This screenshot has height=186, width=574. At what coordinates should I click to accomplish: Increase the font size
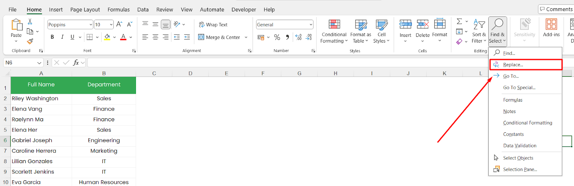tap(119, 24)
